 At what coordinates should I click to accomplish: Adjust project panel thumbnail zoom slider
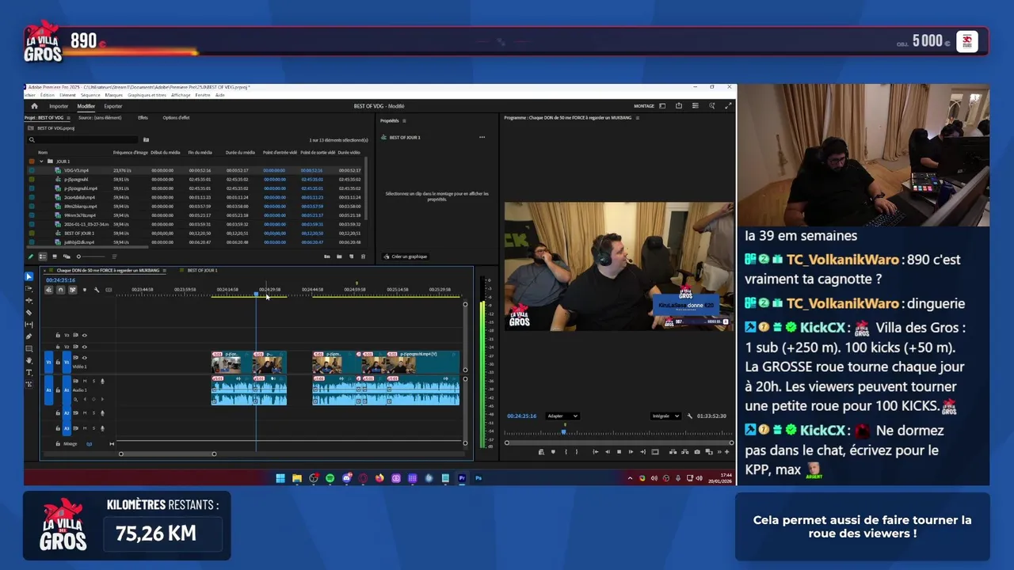point(91,256)
